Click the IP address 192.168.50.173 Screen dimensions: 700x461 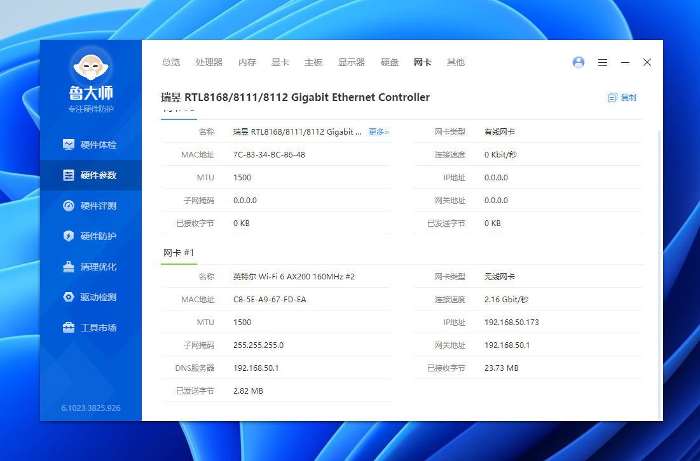[512, 323]
